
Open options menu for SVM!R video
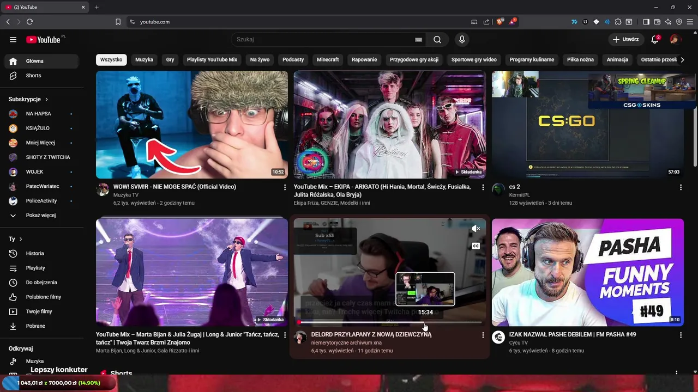click(285, 187)
